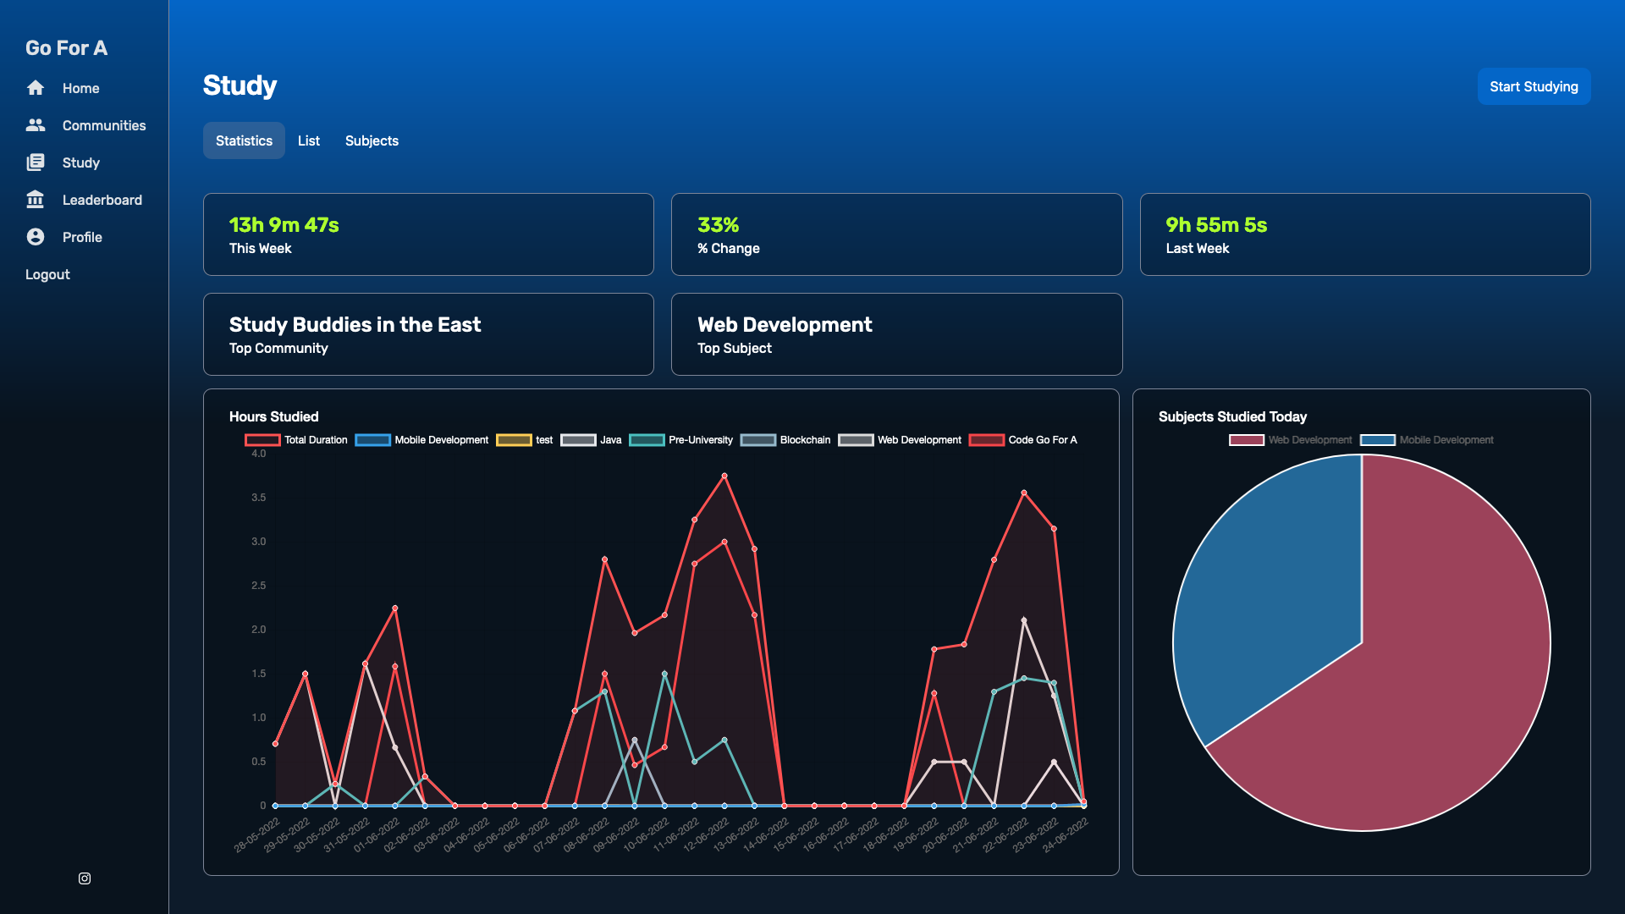Toggle the Blockchain legend item

(x=785, y=440)
